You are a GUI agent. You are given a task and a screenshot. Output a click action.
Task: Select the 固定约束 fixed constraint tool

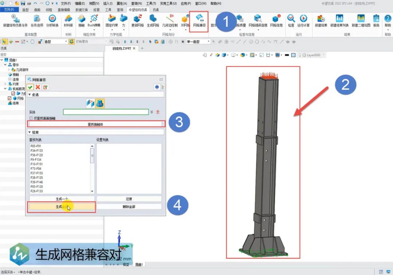pos(112,21)
